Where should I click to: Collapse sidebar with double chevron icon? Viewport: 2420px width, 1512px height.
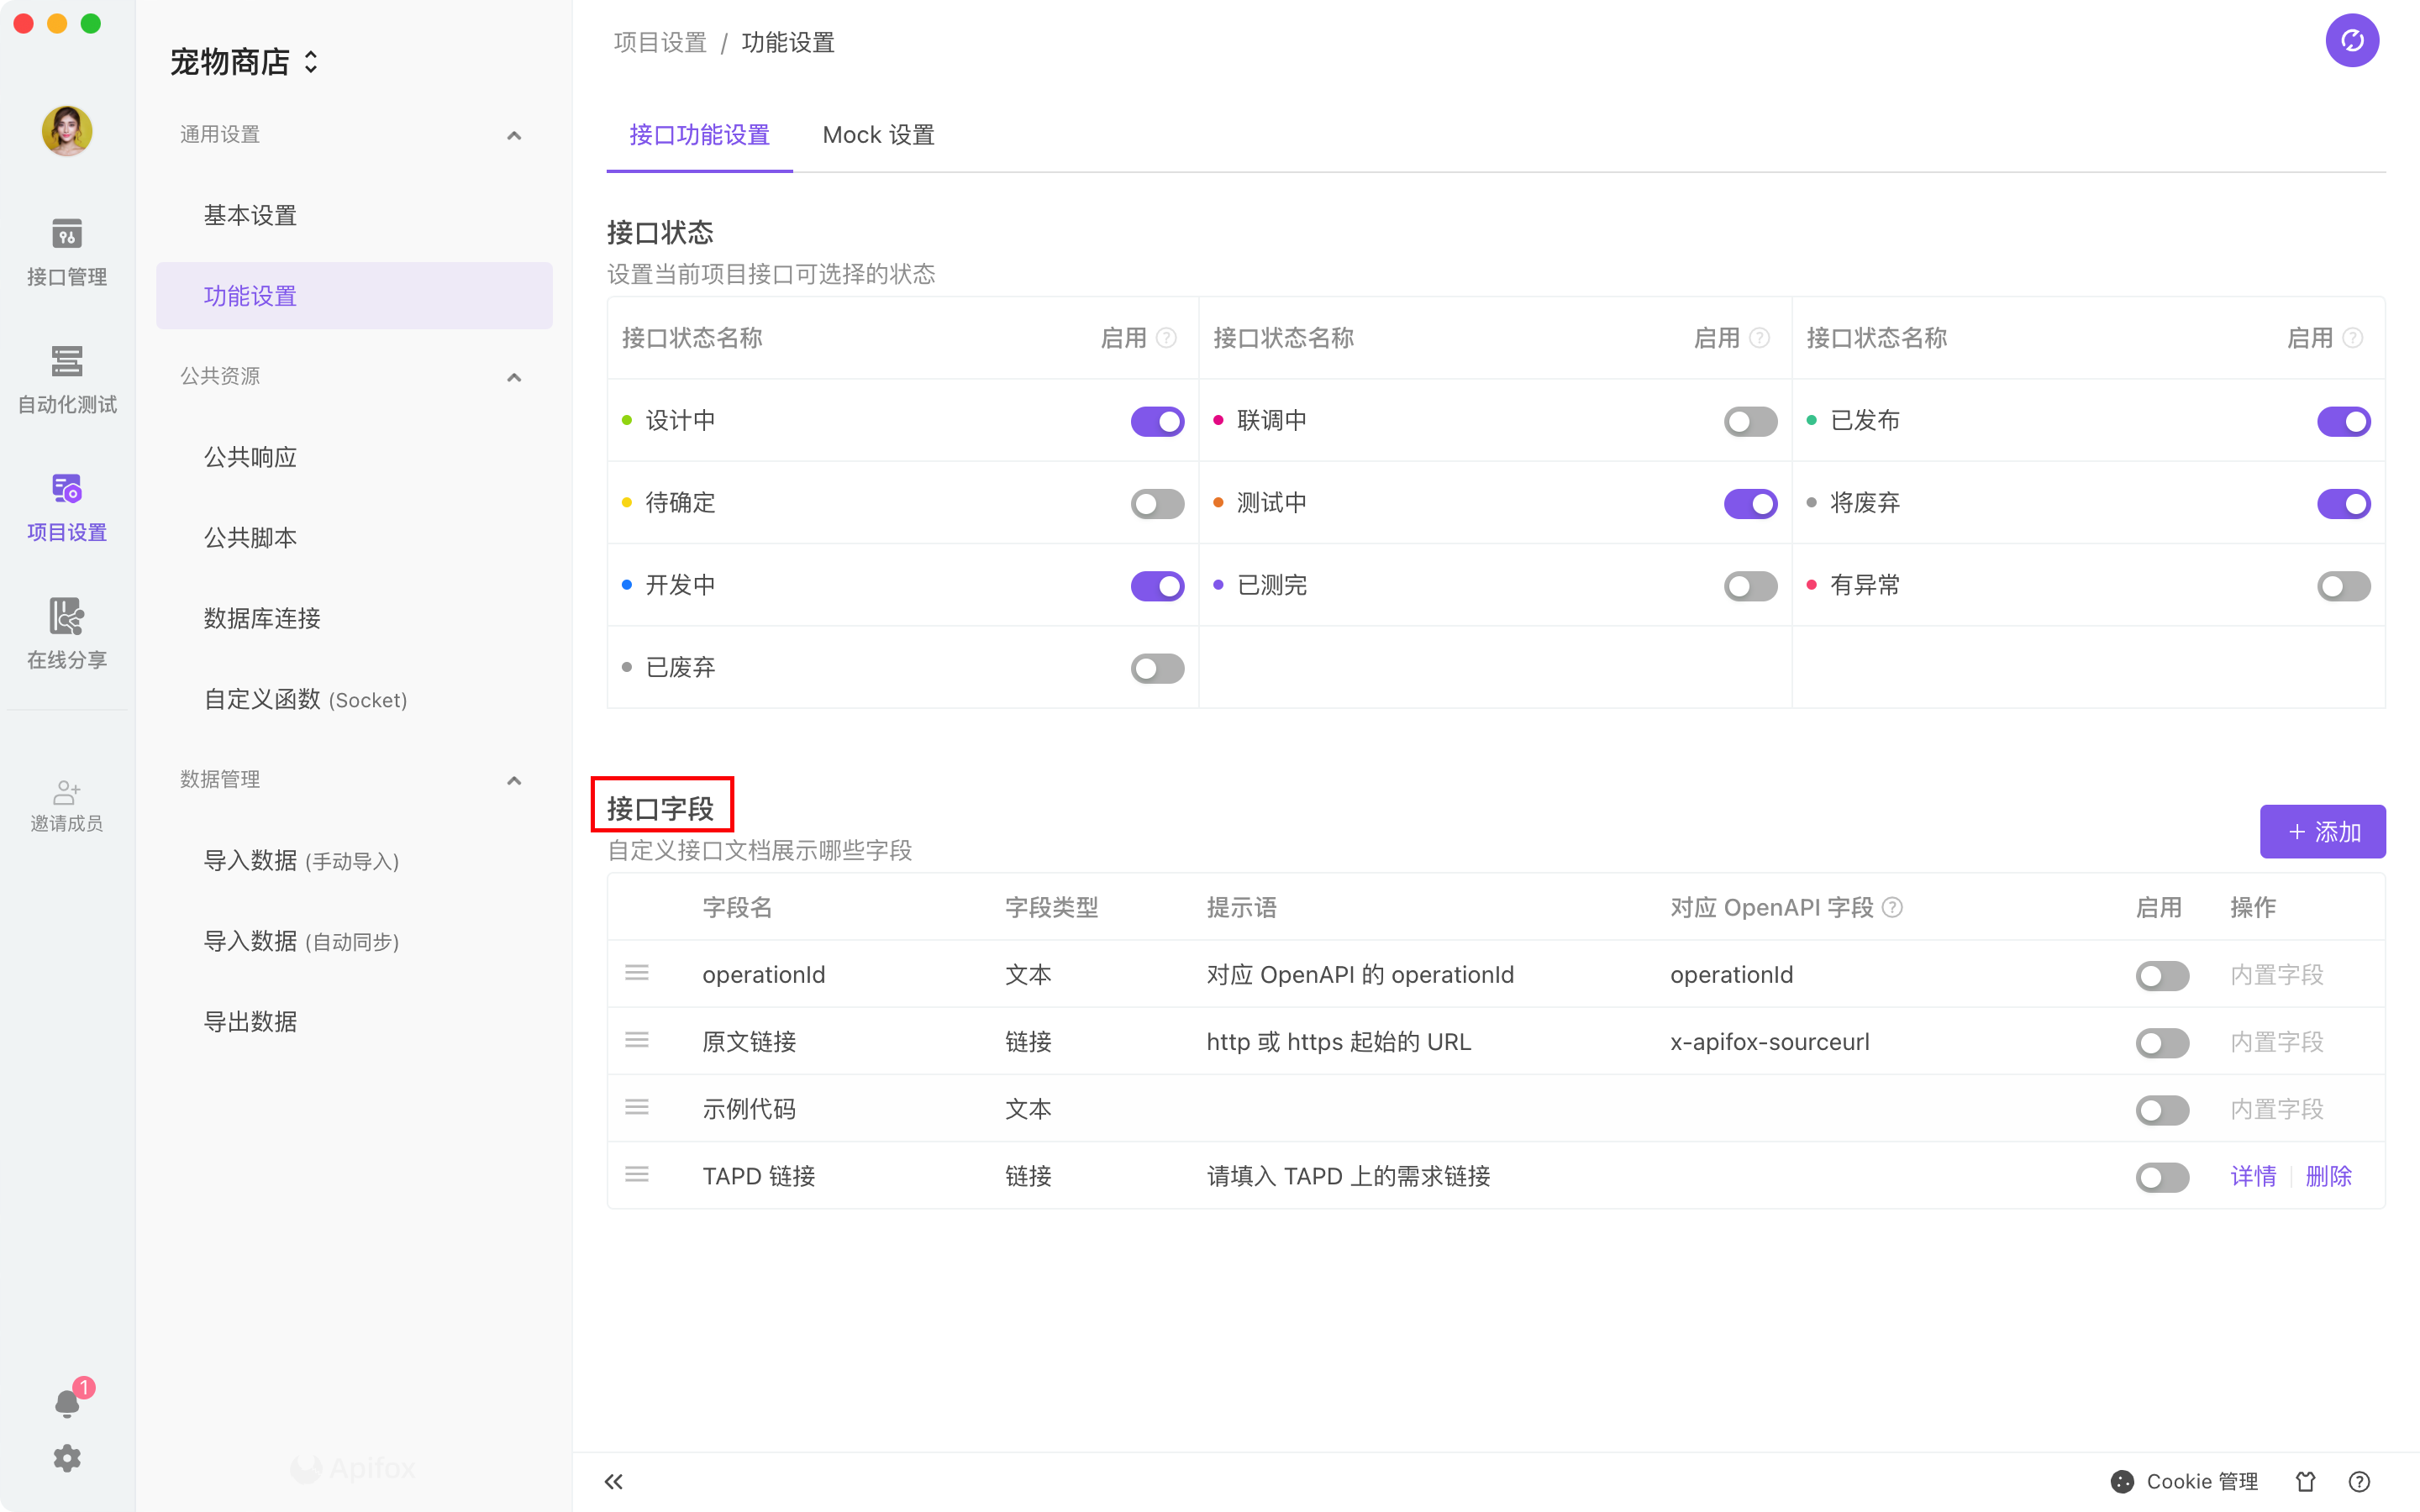pyautogui.click(x=613, y=1481)
